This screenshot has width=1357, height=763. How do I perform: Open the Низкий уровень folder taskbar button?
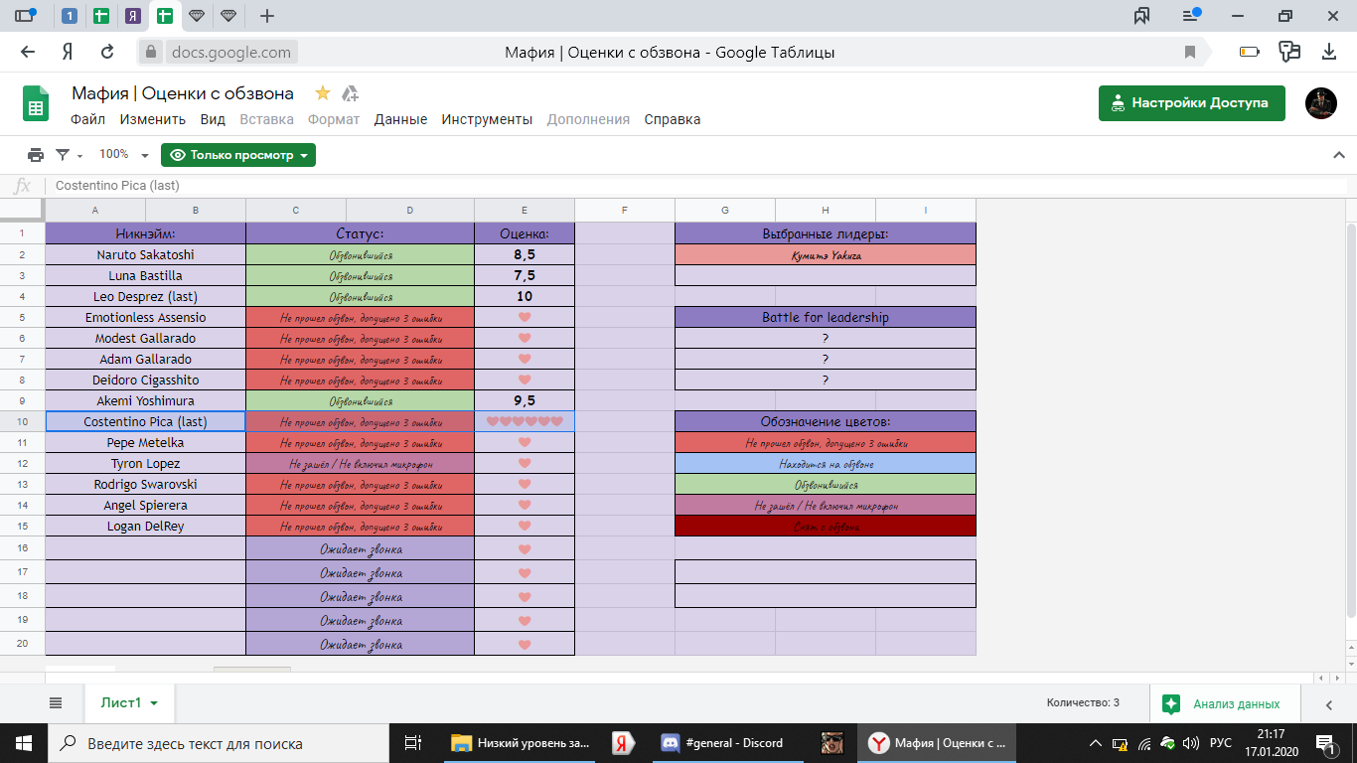[521, 743]
